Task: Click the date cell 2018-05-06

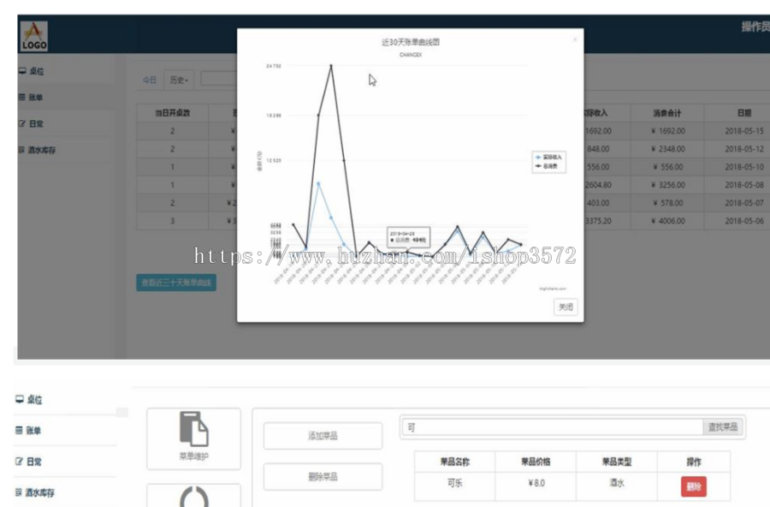Action: pyautogui.click(x=744, y=221)
